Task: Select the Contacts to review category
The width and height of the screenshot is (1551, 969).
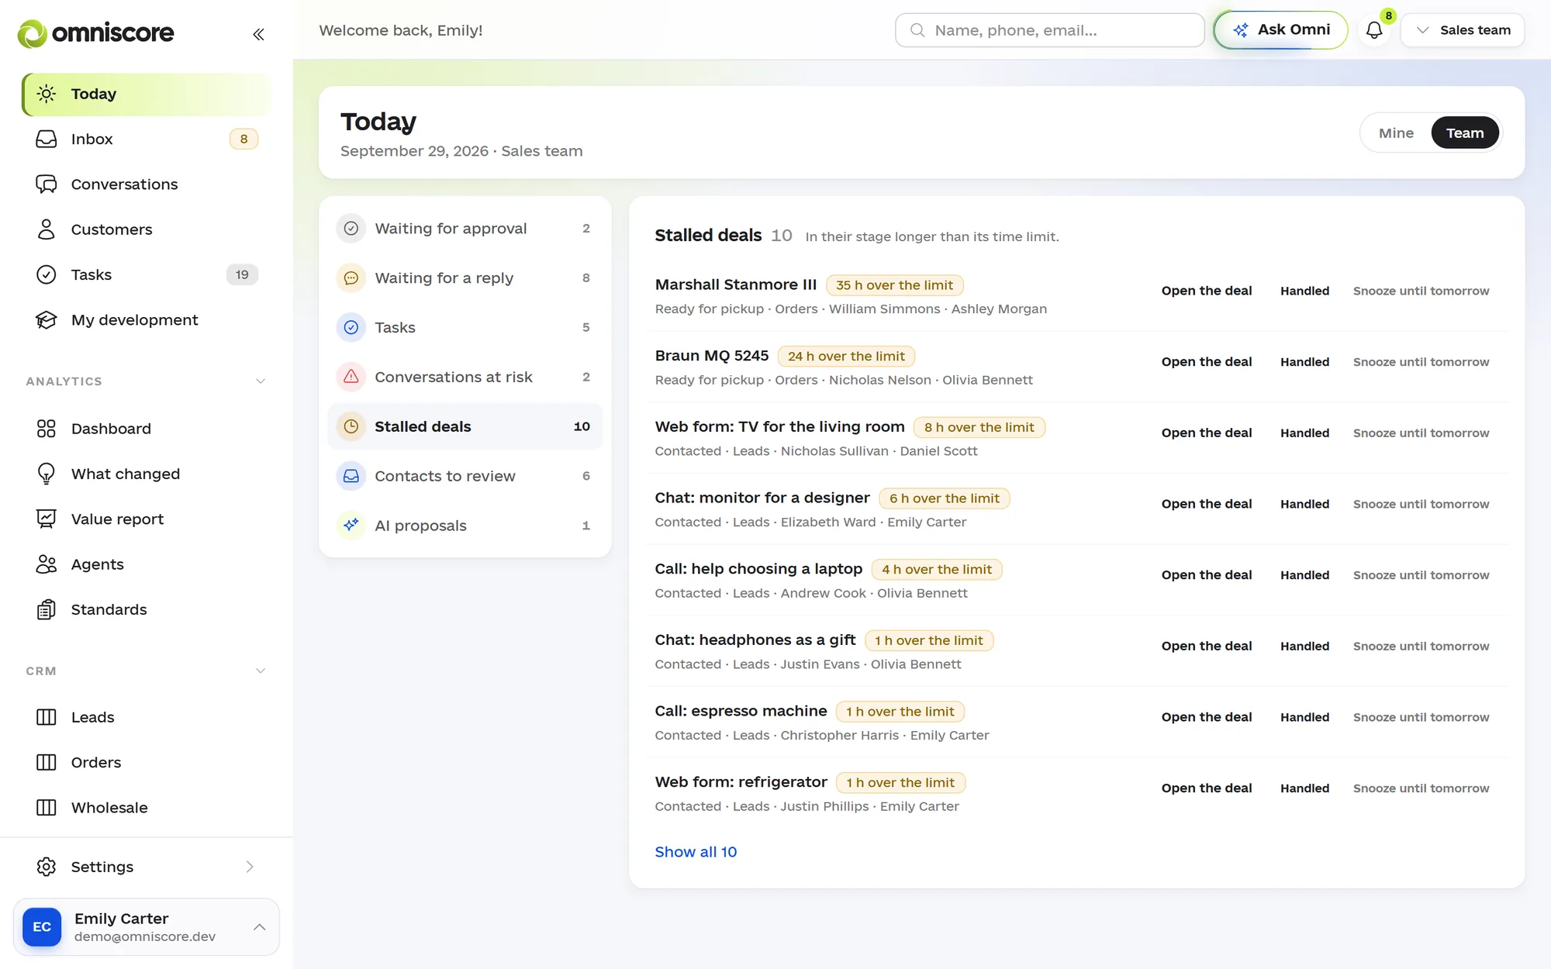Action: pos(465,476)
